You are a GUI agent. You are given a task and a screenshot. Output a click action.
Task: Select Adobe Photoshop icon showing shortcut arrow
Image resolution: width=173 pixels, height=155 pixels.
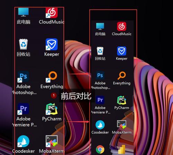pyautogui.click(x=23, y=76)
